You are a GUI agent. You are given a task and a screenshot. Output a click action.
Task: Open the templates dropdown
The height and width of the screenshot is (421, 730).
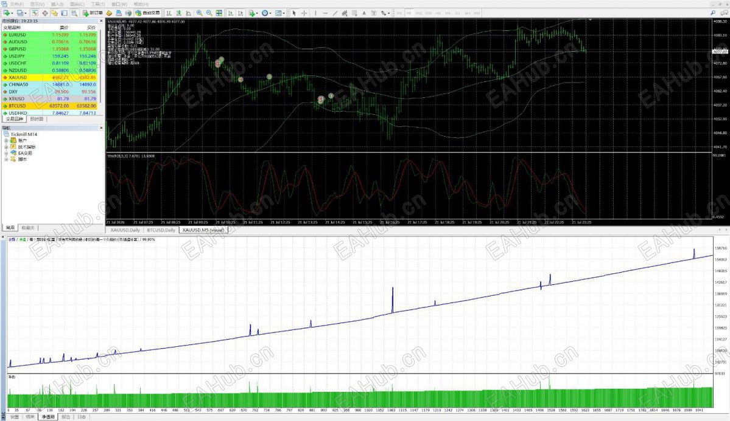point(284,13)
